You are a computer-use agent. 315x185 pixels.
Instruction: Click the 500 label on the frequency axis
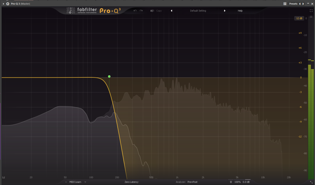pos(151,177)
